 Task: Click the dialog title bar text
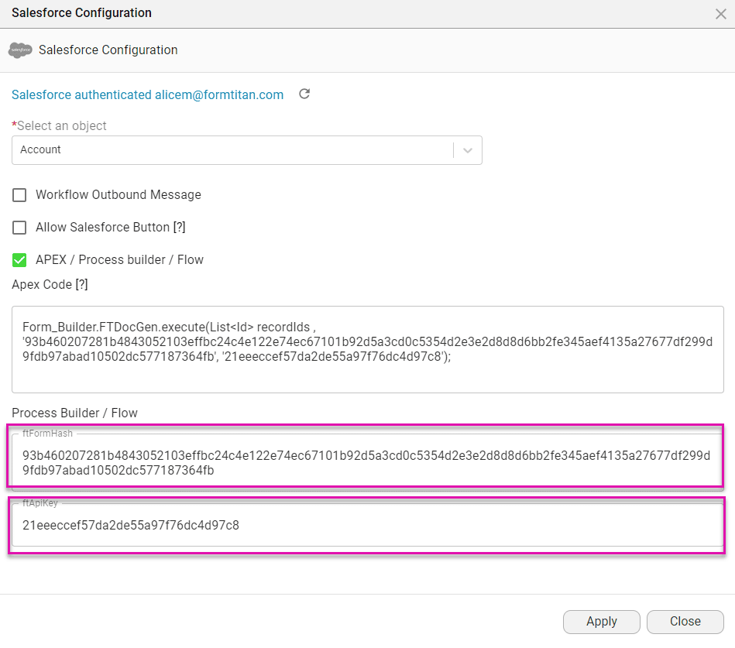[81, 13]
